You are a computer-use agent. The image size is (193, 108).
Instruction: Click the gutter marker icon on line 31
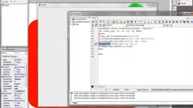[96, 44]
